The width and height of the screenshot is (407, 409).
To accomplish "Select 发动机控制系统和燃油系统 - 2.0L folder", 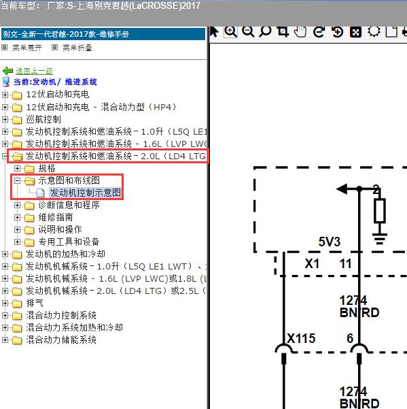I will (116, 156).
